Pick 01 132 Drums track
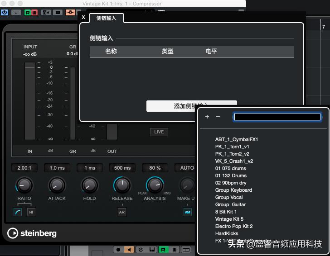This screenshot has width=330, height=256. pos(231,175)
